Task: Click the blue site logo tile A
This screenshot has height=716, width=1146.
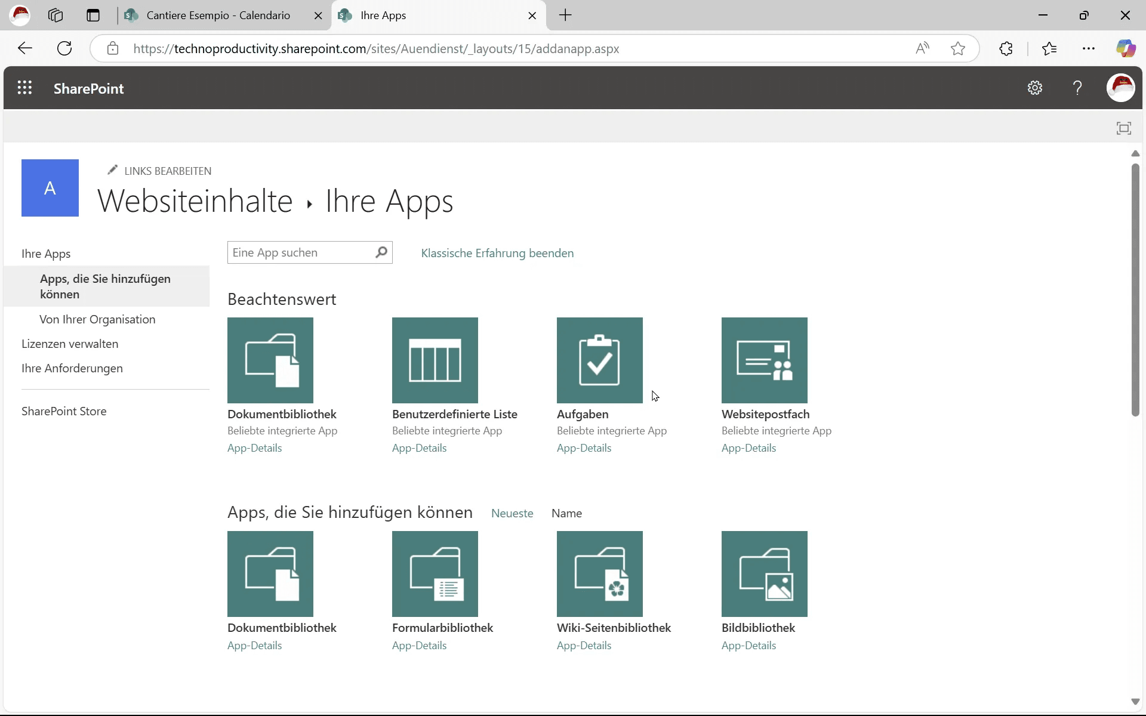Action: (50, 188)
